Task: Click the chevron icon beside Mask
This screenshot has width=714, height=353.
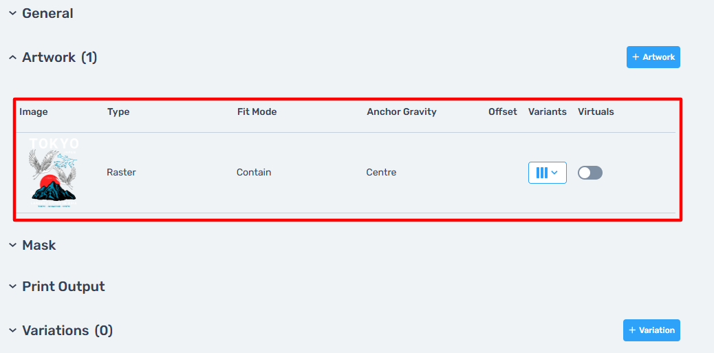Action: (12, 245)
